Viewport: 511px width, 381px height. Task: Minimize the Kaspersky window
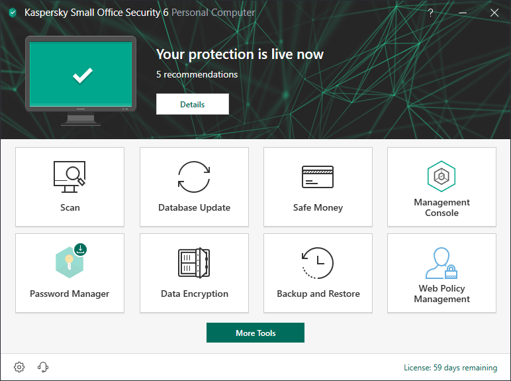tap(462, 13)
